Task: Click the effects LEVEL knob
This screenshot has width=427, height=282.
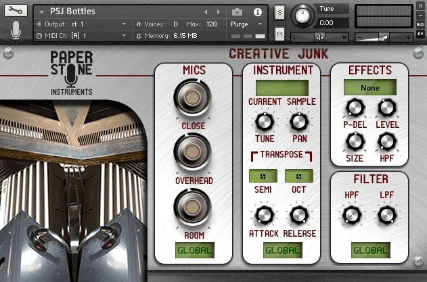Action: pyautogui.click(x=386, y=108)
